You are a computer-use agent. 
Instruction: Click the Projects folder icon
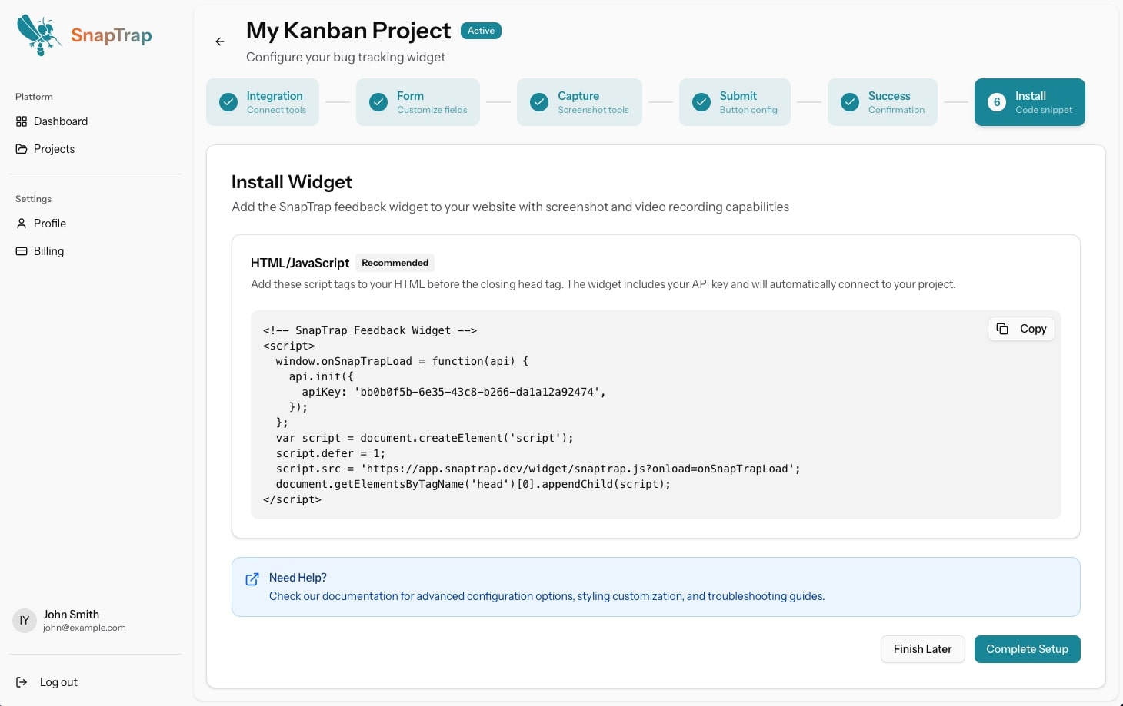(x=22, y=149)
